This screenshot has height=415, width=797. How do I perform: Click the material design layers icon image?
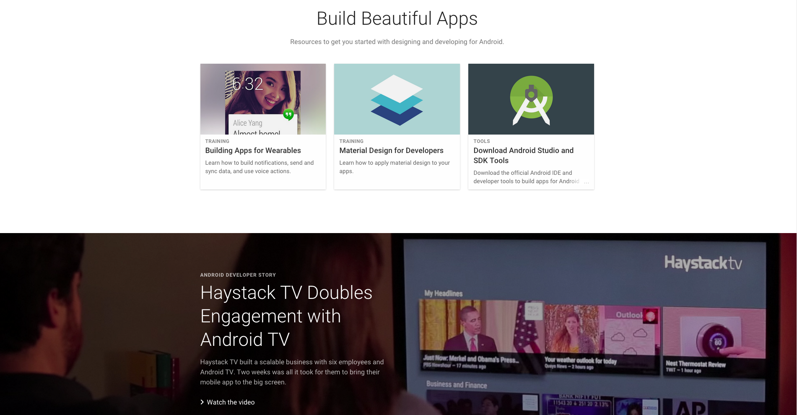click(397, 100)
